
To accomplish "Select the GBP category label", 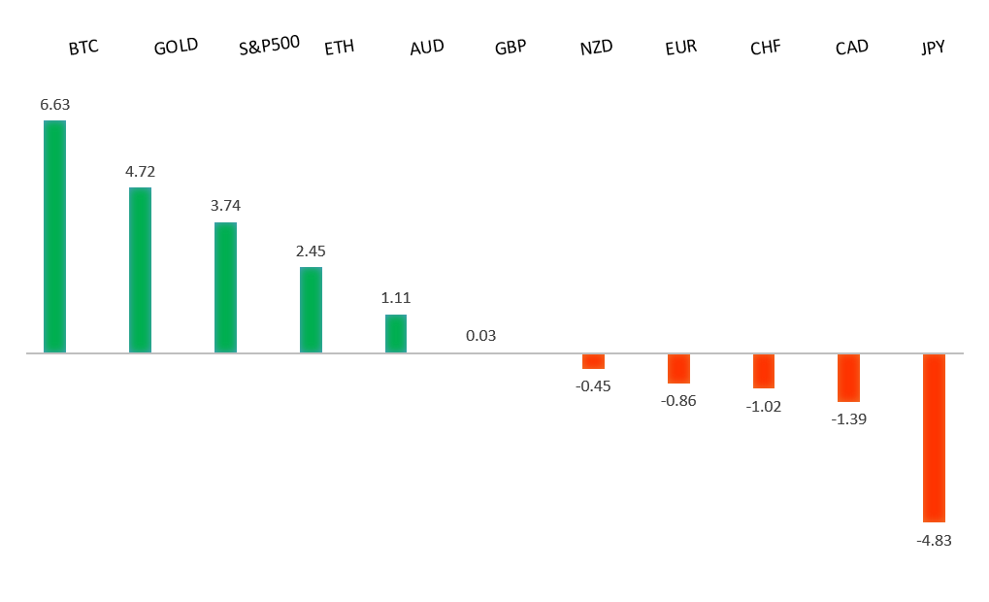I will click(x=511, y=47).
